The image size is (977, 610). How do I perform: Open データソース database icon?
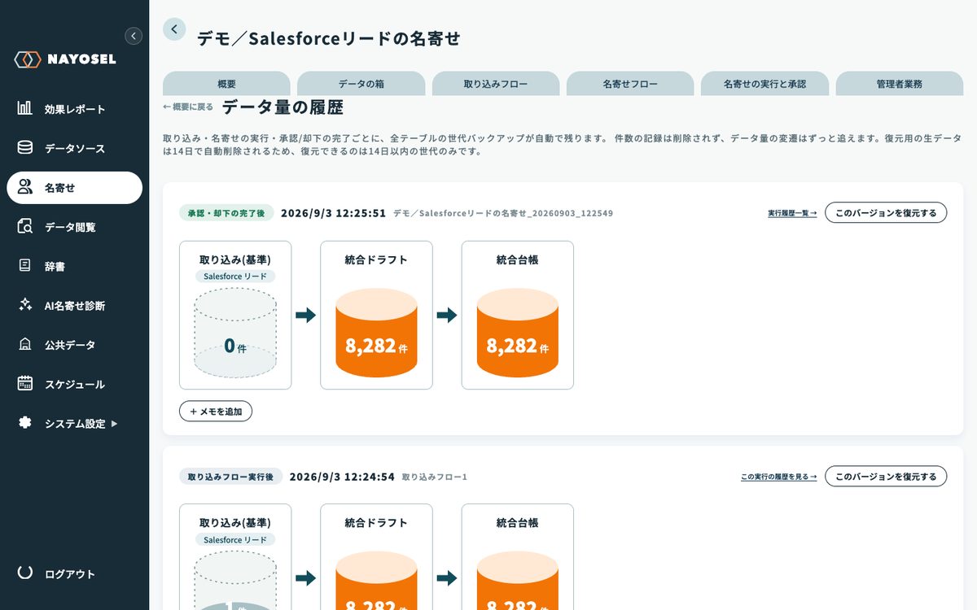25,148
